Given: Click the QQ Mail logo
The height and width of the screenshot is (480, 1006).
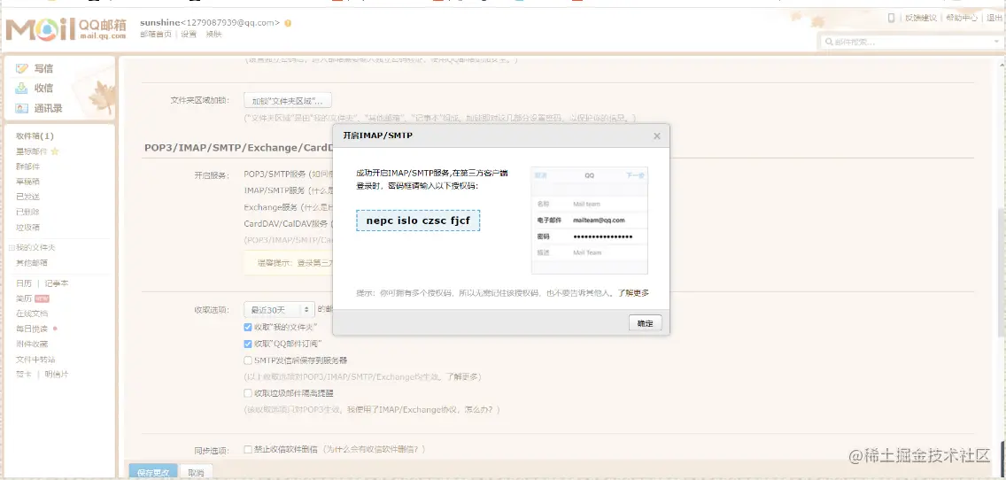Looking at the screenshot, I should click(66, 29).
